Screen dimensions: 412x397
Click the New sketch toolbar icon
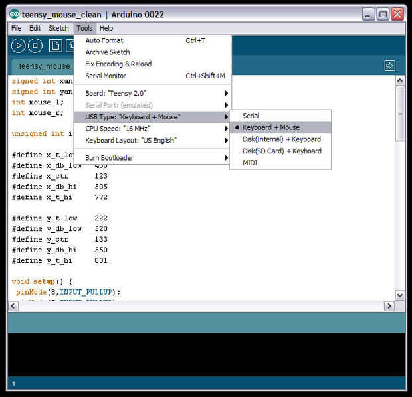55,46
